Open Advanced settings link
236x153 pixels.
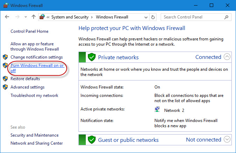pyautogui.click(x=27, y=87)
